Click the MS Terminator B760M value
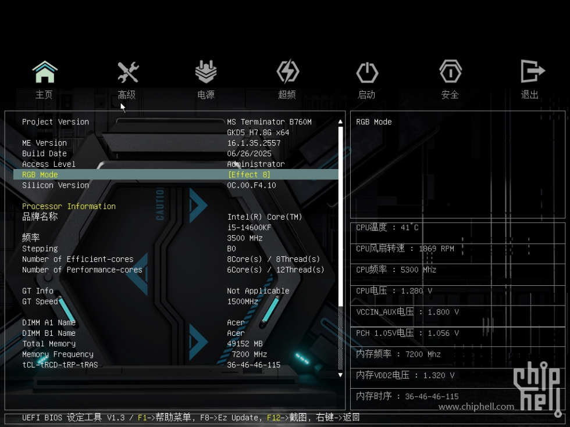 269,122
